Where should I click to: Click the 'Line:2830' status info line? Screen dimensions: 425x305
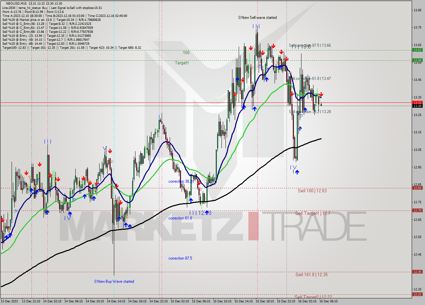click(52, 8)
